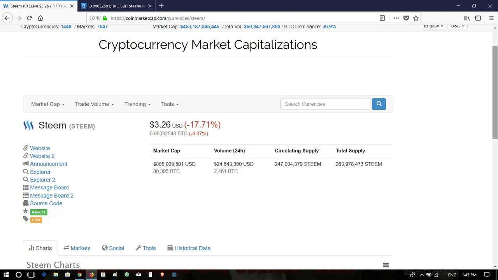Expand the Market Cap dropdown
This screenshot has height=280, width=498.
[x=48, y=104]
